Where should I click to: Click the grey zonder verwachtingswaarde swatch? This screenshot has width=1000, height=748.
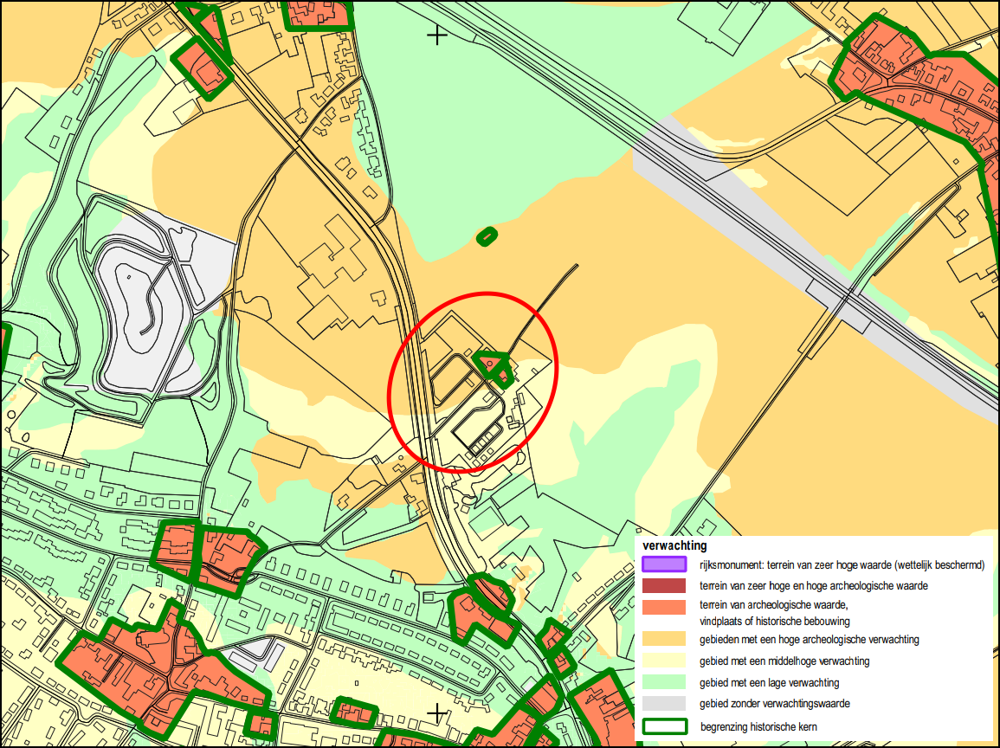pyautogui.click(x=664, y=703)
